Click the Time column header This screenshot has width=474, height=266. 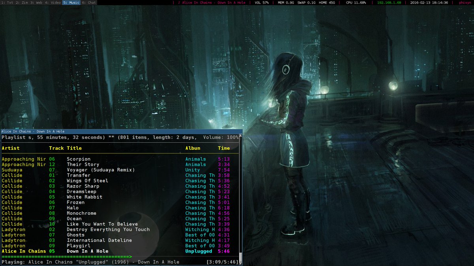click(224, 148)
